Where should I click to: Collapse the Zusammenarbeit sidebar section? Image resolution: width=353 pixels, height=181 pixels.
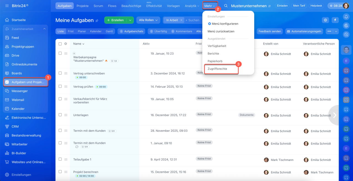click(44, 29)
